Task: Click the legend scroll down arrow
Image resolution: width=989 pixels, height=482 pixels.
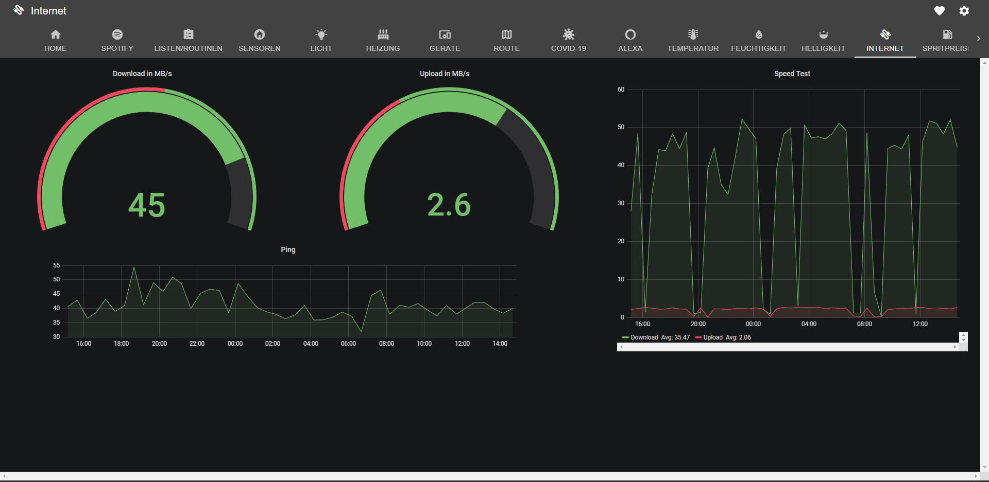Action: point(963,340)
